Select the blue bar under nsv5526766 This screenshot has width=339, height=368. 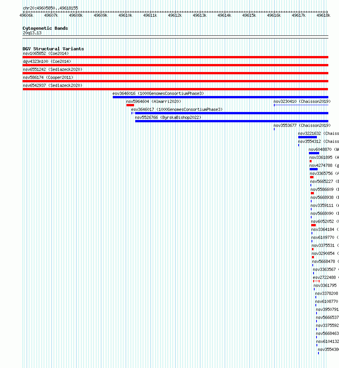(x=232, y=121)
